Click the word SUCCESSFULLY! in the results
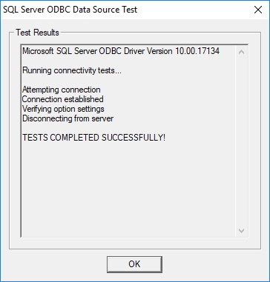Viewport: 270px width, 282px height. 134,138
